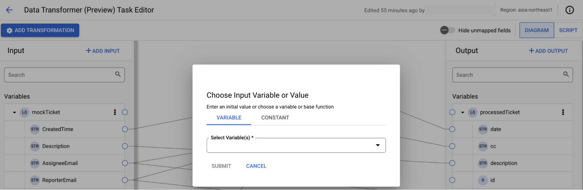Viewport: 583px width, 190px height.
Task: Click the Input panel vertical scrollbar
Action: point(136,116)
